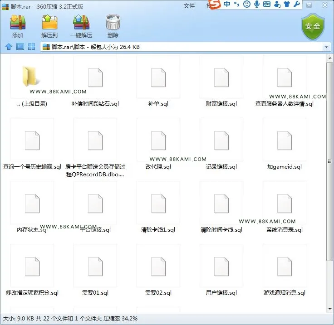Open the Sogou IME microphone icon

click(x=257, y=4)
